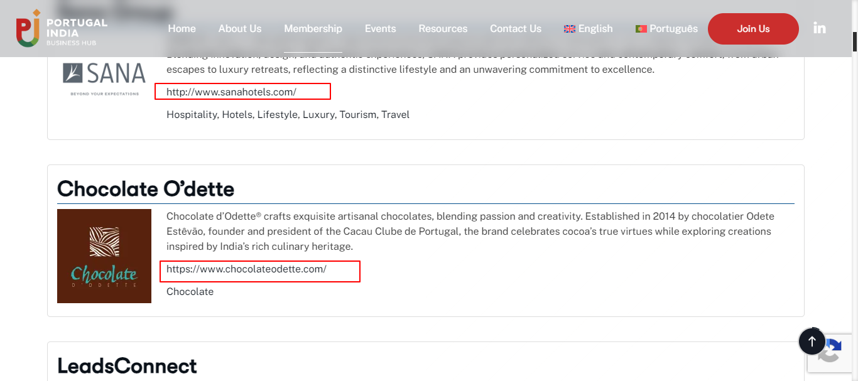858x381 pixels.
Task: Navigate to the Events page
Action: click(380, 29)
